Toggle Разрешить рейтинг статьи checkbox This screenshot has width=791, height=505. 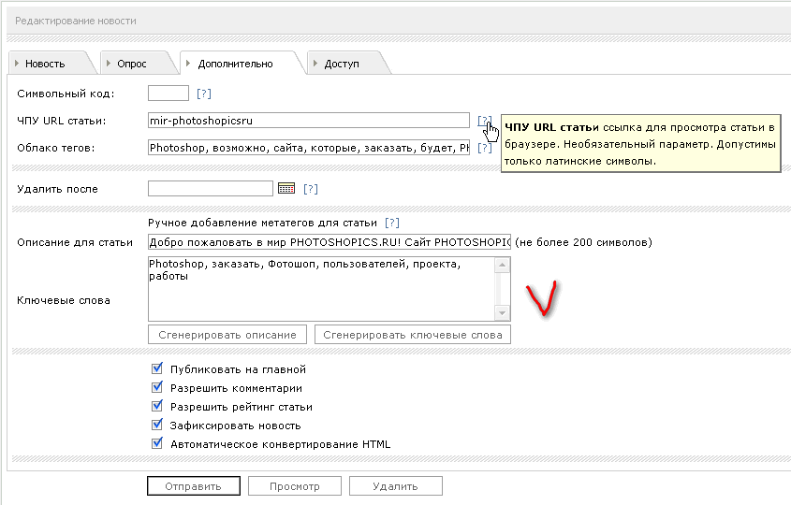coord(157,407)
